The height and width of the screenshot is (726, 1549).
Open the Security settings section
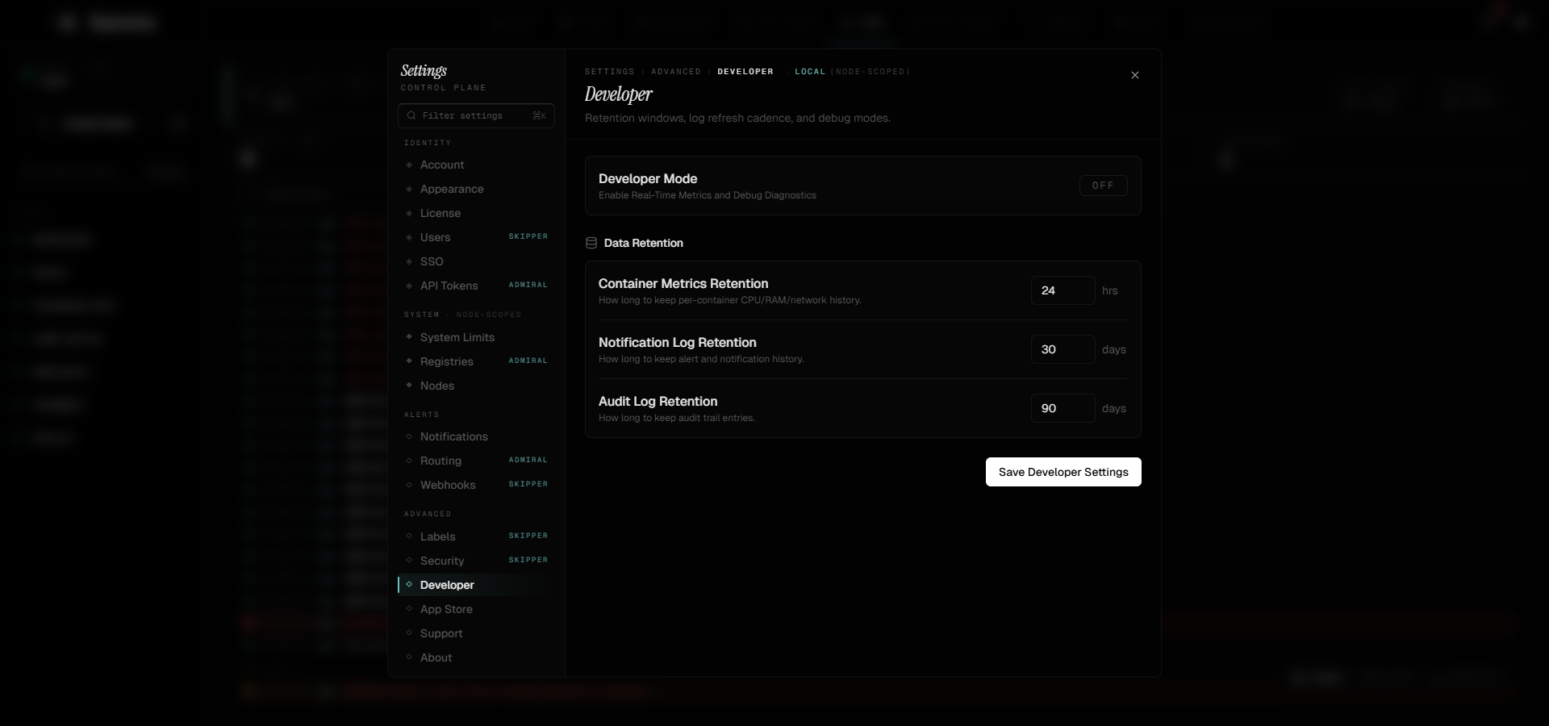coord(476,561)
